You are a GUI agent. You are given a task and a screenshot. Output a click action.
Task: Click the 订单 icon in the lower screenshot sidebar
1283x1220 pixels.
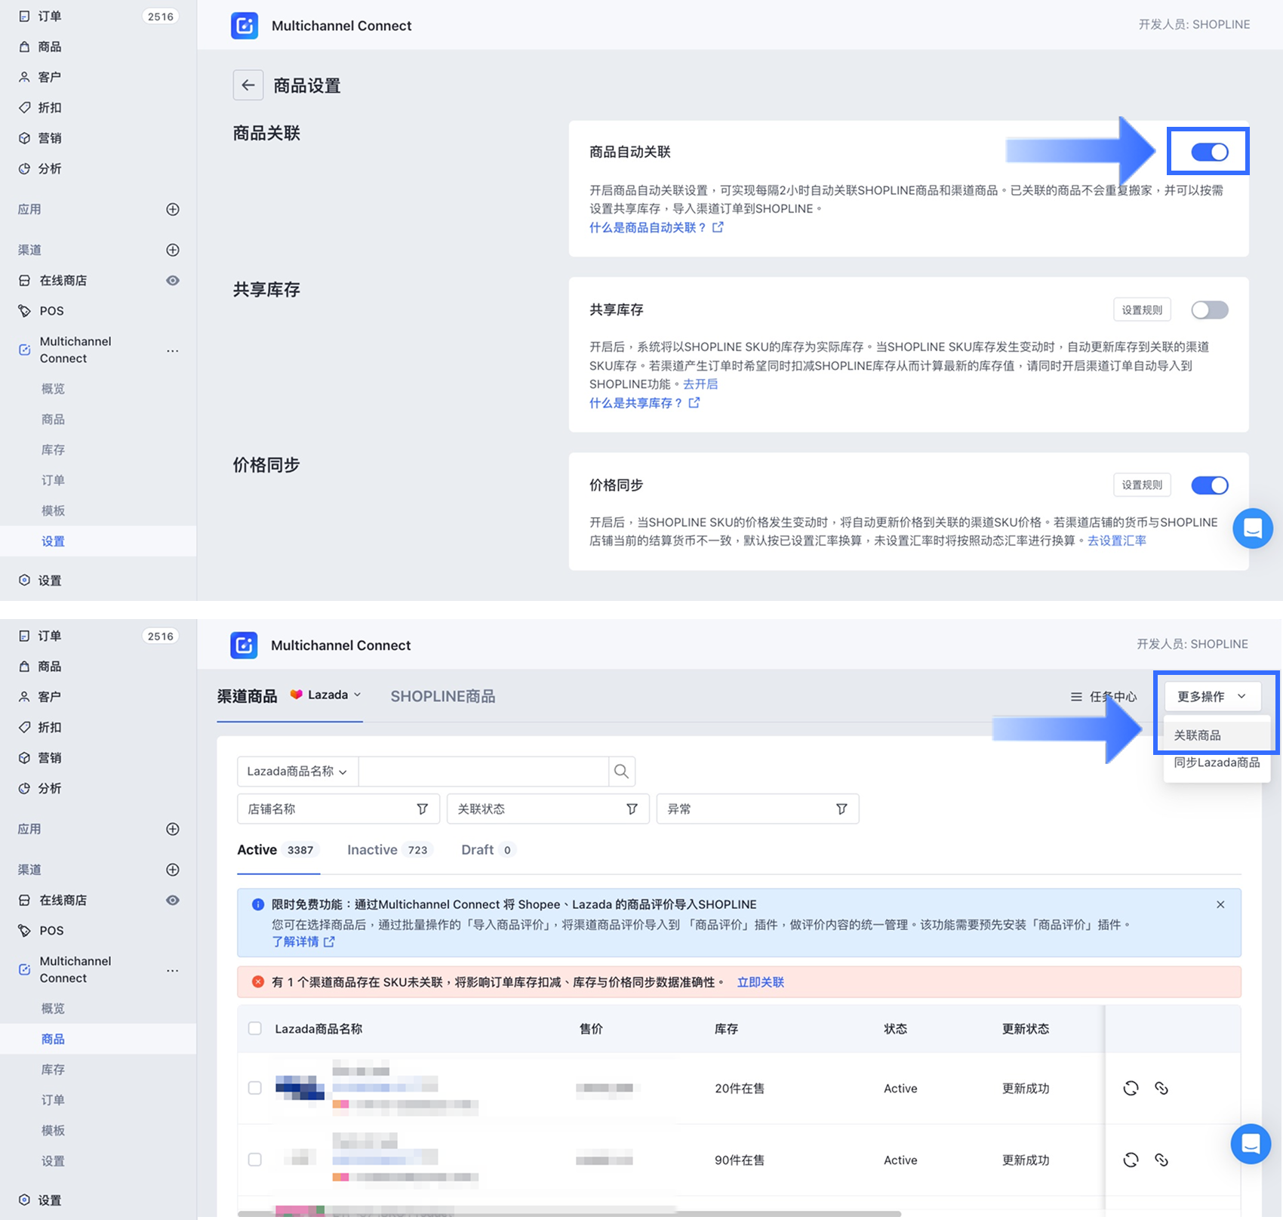(24, 636)
